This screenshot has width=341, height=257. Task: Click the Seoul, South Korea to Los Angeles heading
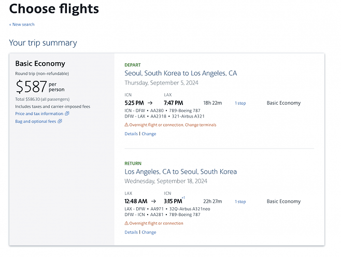click(180, 73)
